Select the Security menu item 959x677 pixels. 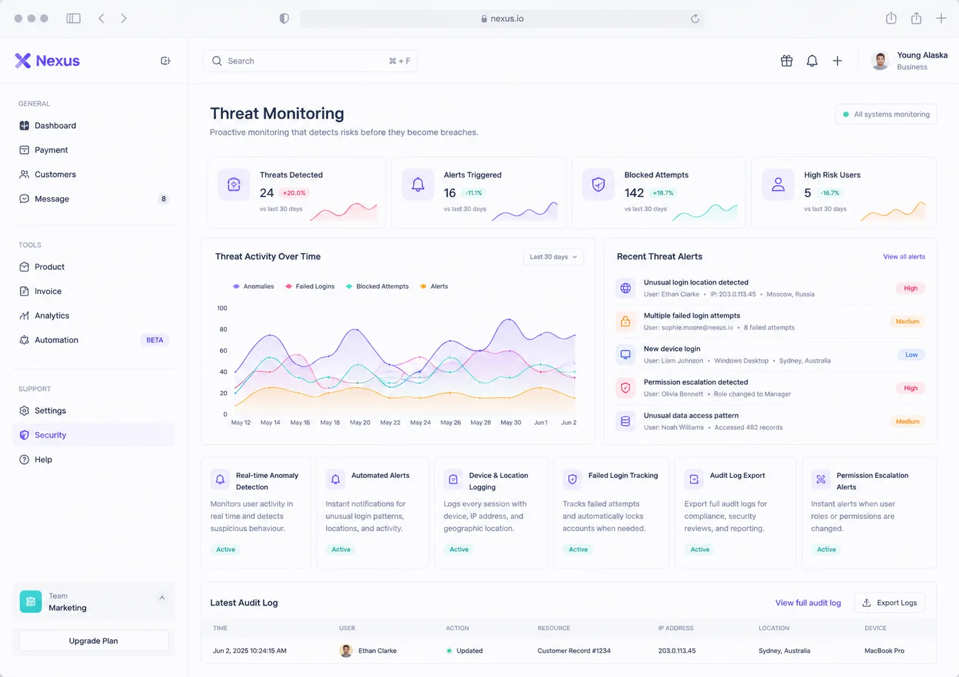point(94,435)
